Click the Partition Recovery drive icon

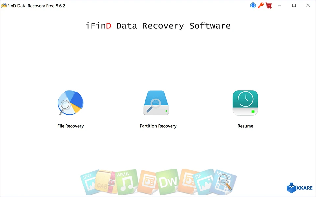pos(156,103)
